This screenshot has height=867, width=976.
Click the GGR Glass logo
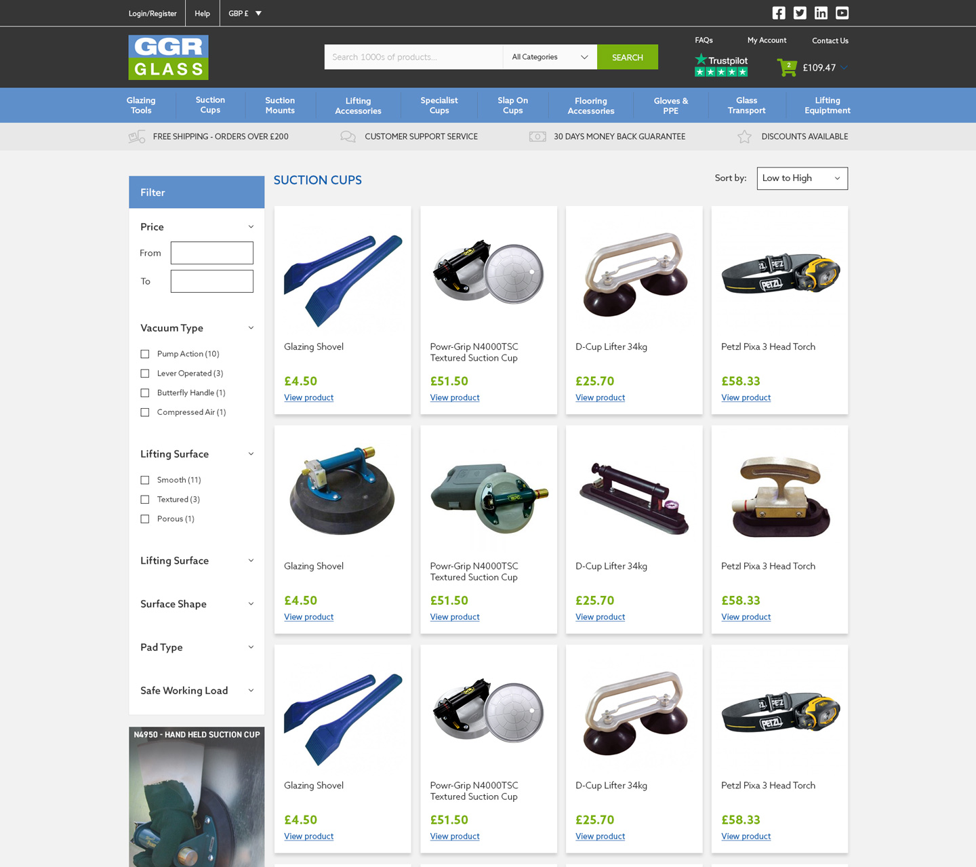coord(168,58)
